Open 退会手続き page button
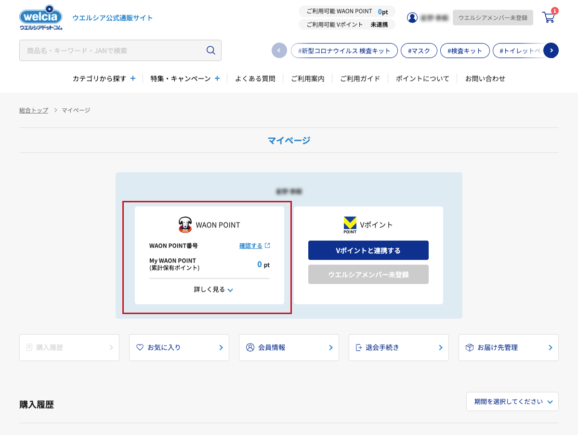This screenshot has width=578, height=435. coord(399,347)
